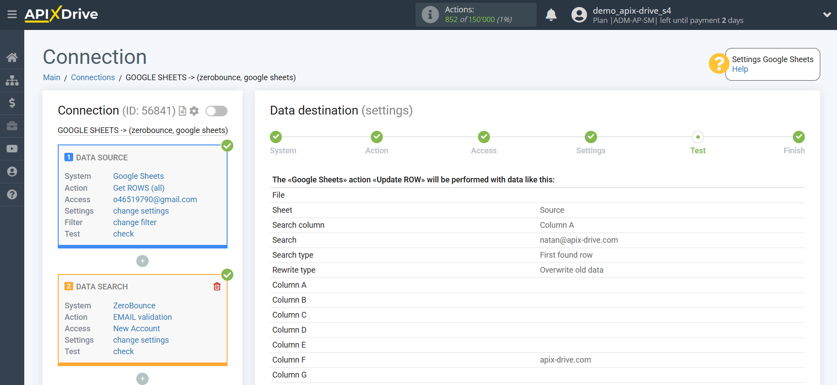Add a block below Data Search with plus button
Viewport: 837px width, 385px height.
142,379
